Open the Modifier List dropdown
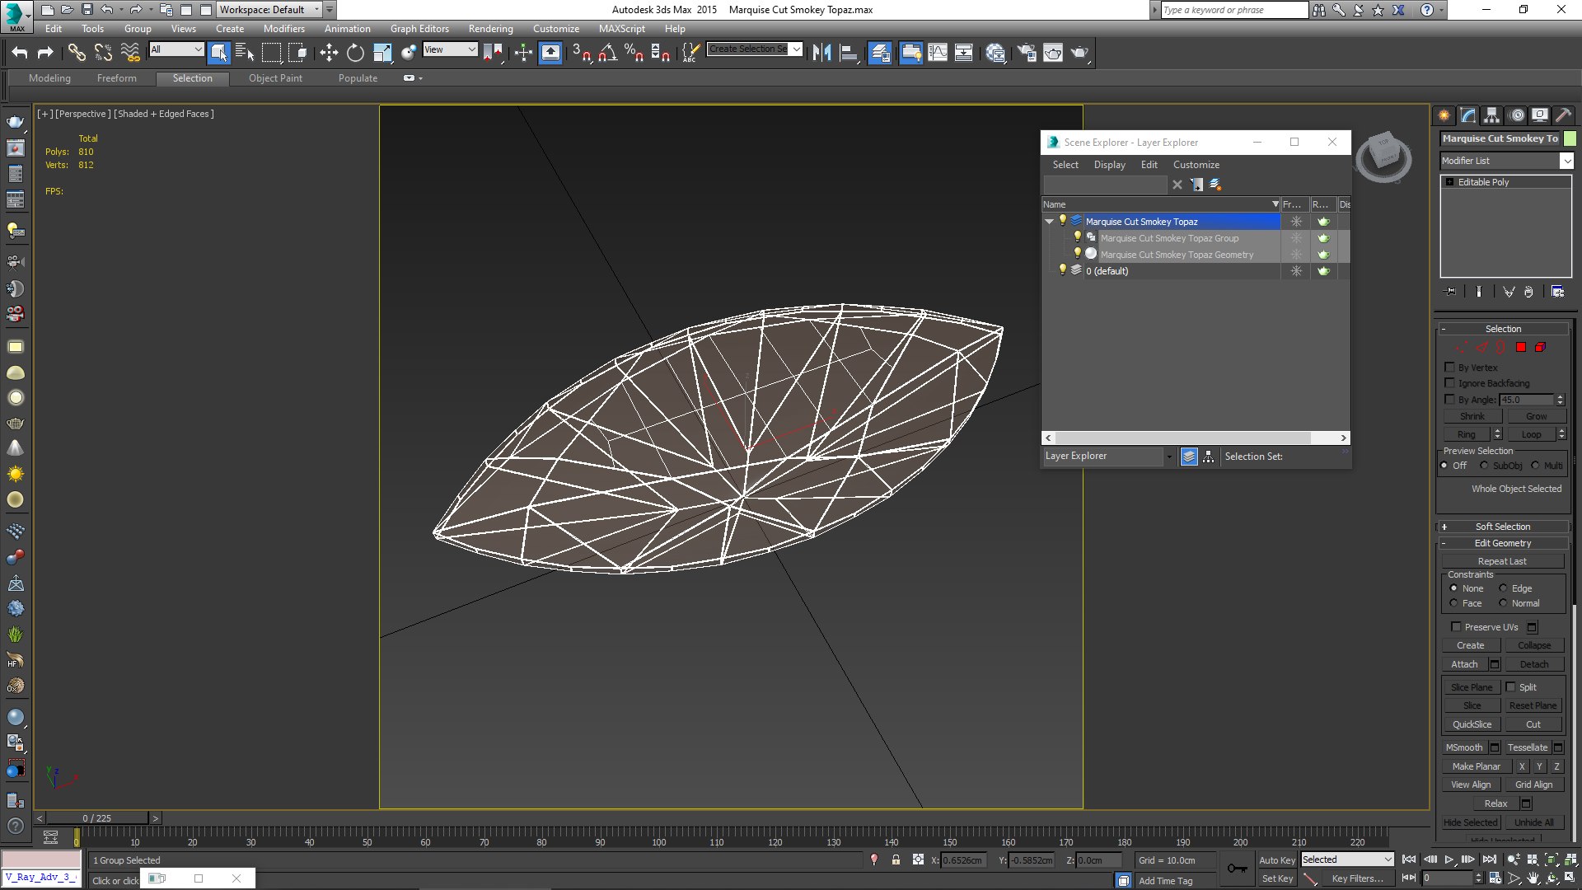 click(x=1506, y=161)
